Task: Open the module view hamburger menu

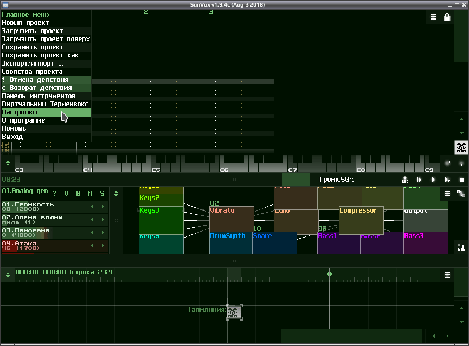Action: [447, 194]
